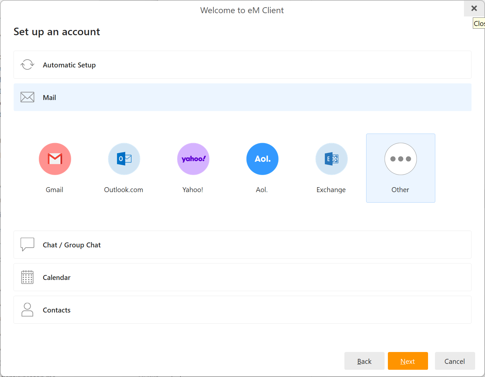This screenshot has width=485, height=377.
Task: Open the Contacts section
Action: tap(242, 310)
